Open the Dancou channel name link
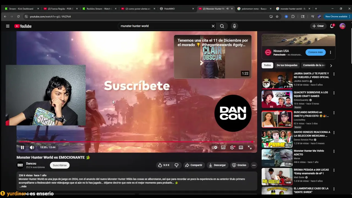352x198 pixels. coord(31,163)
